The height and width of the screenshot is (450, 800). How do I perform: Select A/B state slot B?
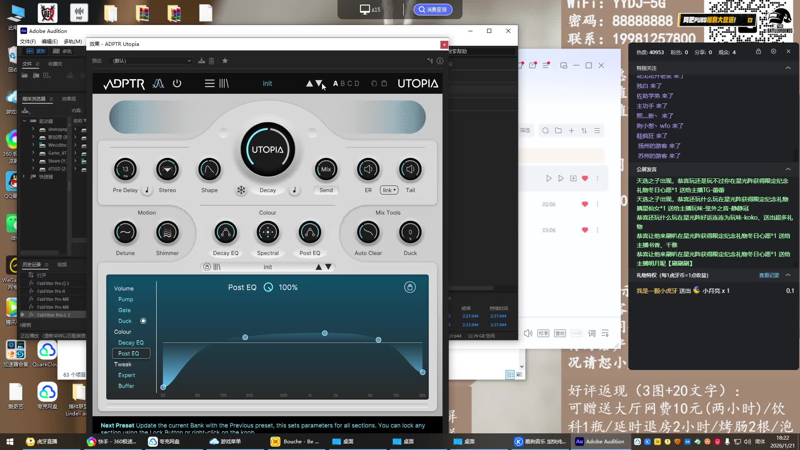(x=343, y=83)
